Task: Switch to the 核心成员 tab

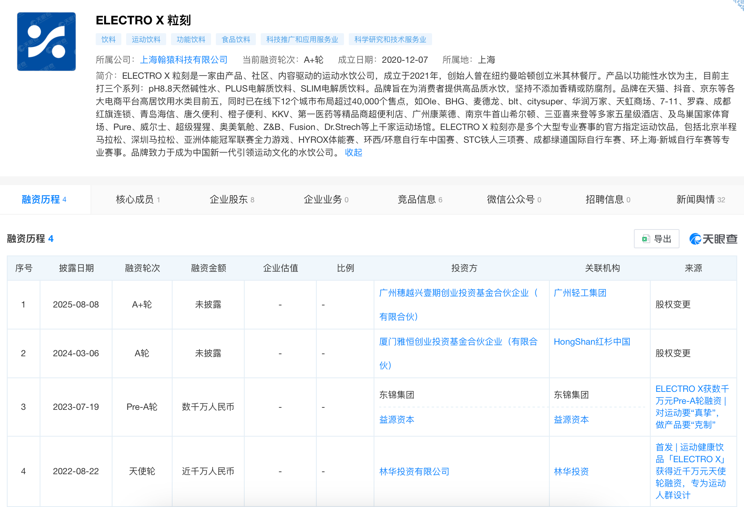Action: point(138,200)
